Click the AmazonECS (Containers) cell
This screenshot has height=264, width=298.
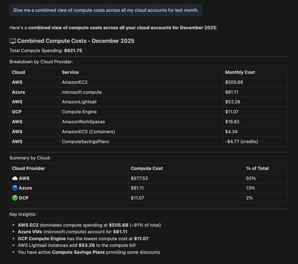click(x=88, y=132)
